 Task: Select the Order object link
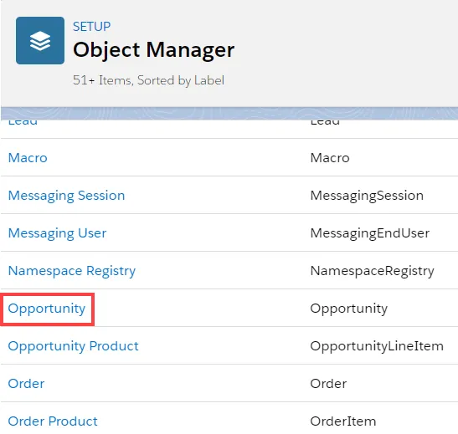26,384
